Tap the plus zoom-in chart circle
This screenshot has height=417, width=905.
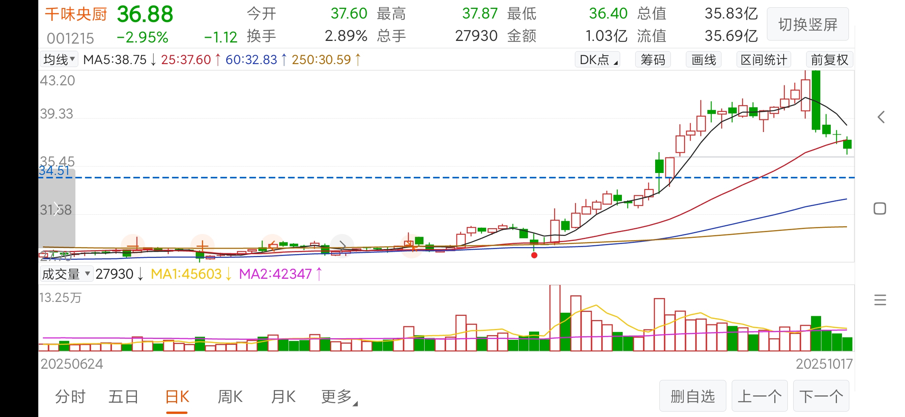tap(202, 246)
